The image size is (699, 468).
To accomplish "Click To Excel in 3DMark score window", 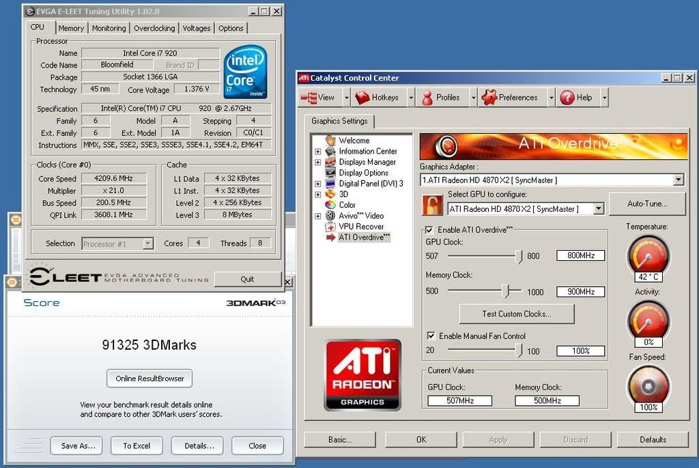I will click(137, 445).
